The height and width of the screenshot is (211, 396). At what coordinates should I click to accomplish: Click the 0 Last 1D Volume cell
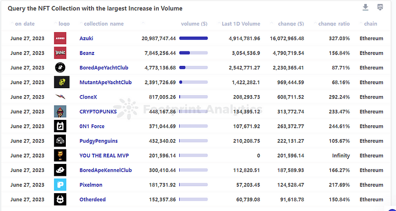click(x=258, y=156)
